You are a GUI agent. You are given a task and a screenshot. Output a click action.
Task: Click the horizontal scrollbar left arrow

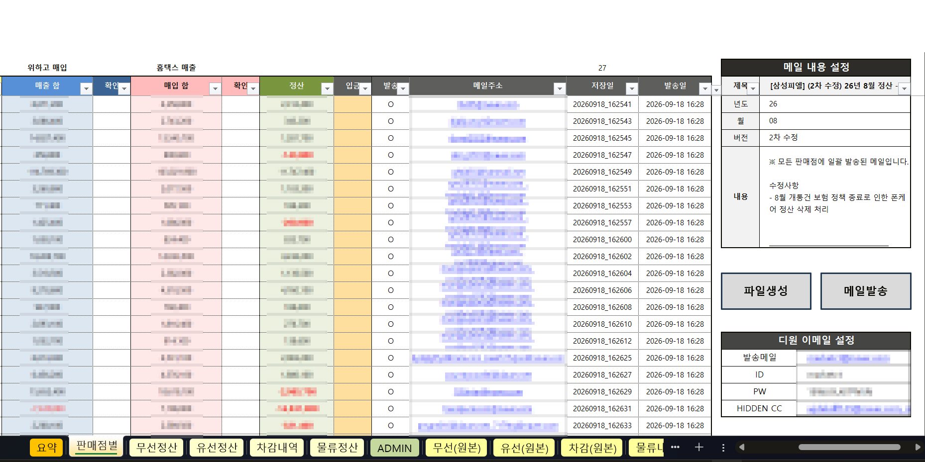742,447
